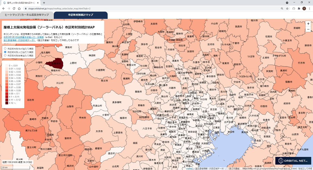Zoom in the map with plus button
The width and height of the screenshot is (313, 170).
click(x=308, y=24)
